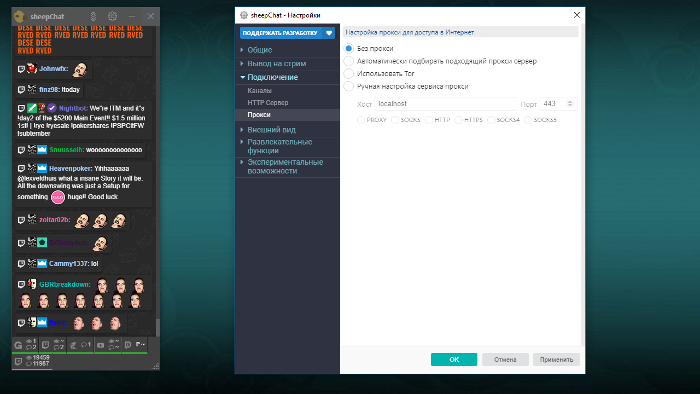The image size is (700, 394).
Task: Click the heart icon on support button
Action: click(x=329, y=33)
